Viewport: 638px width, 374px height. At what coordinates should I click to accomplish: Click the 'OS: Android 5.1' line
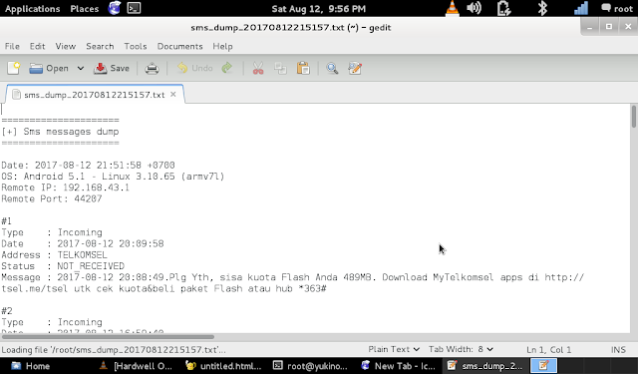(113, 177)
